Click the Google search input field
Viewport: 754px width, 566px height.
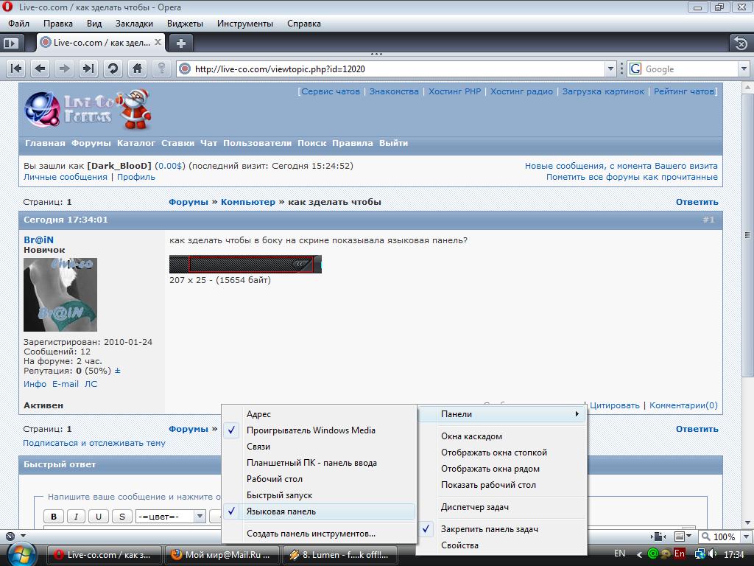(689, 69)
